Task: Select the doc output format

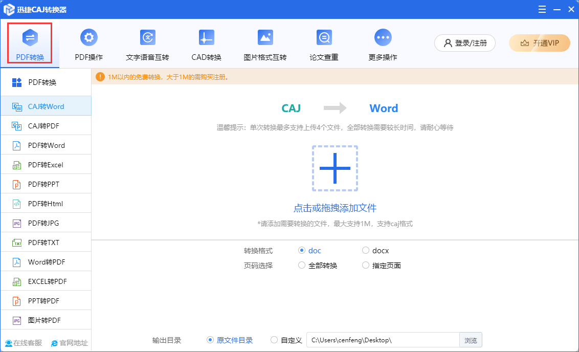Action: pos(302,251)
